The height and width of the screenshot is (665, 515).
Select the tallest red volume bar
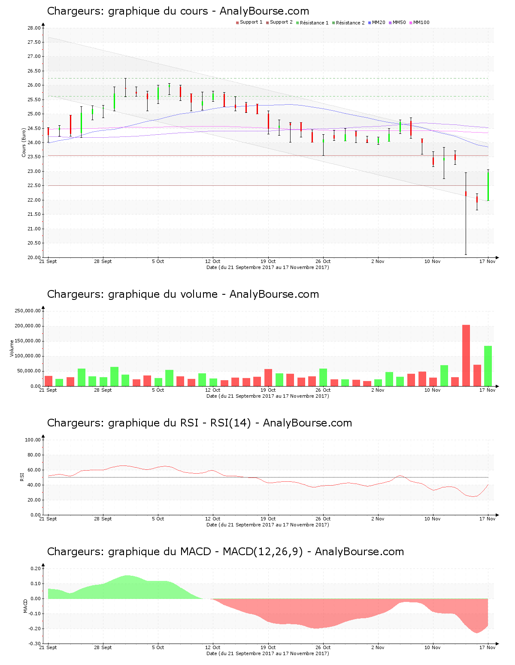466,355
